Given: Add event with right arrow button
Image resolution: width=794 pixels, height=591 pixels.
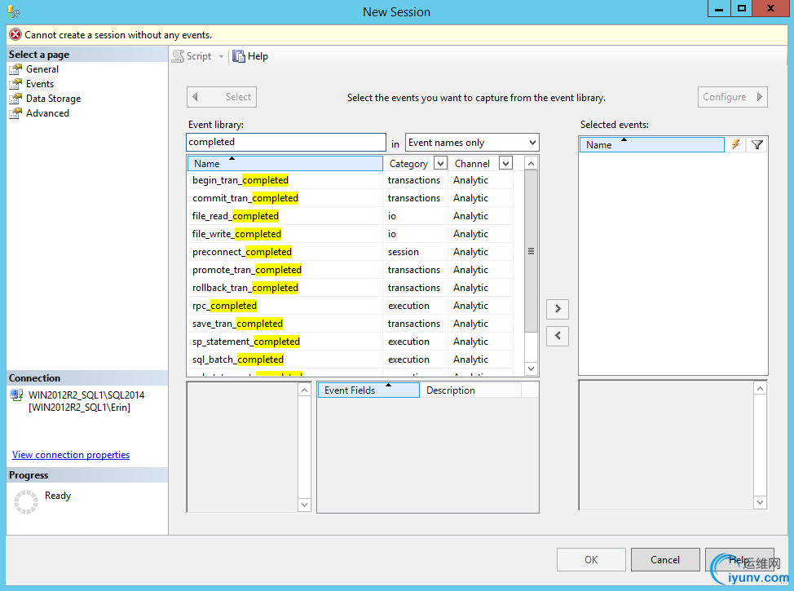Looking at the screenshot, I should point(558,308).
